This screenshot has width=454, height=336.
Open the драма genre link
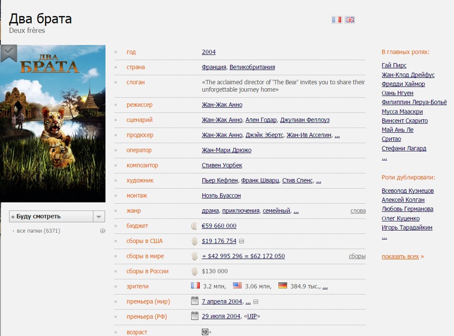[210, 210]
